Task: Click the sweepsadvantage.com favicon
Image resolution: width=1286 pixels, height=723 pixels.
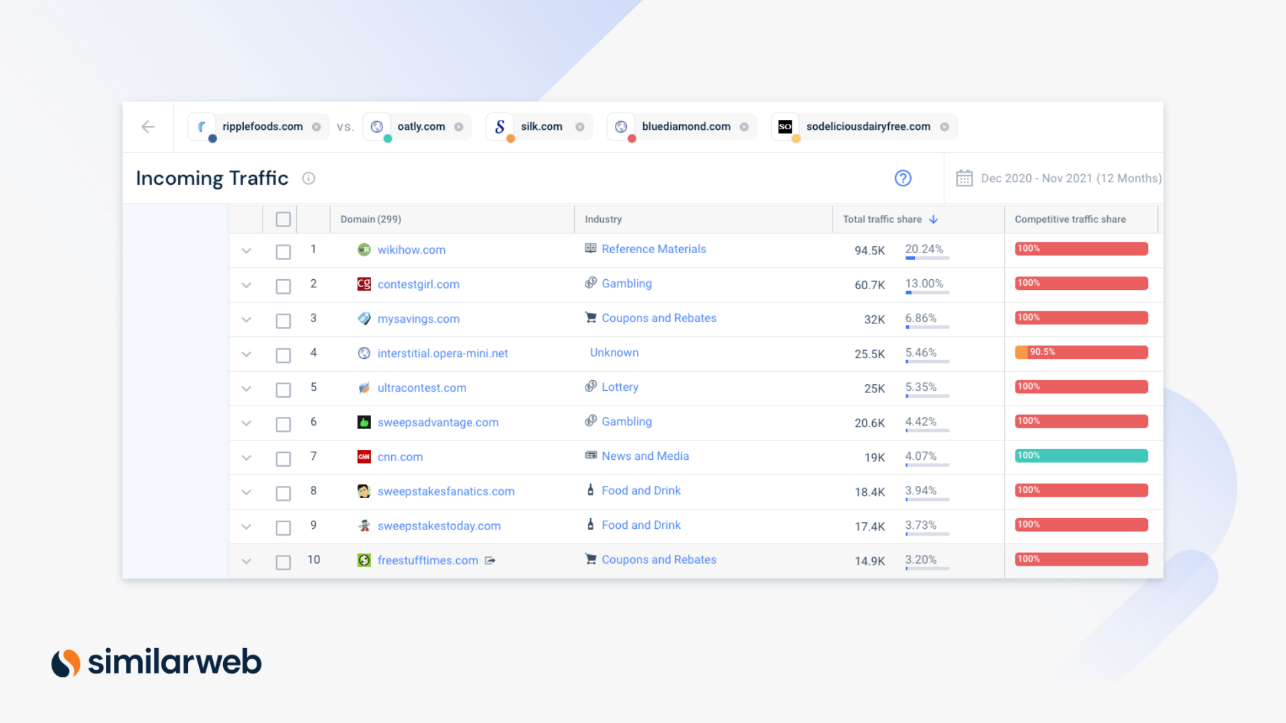Action: (x=364, y=422)
